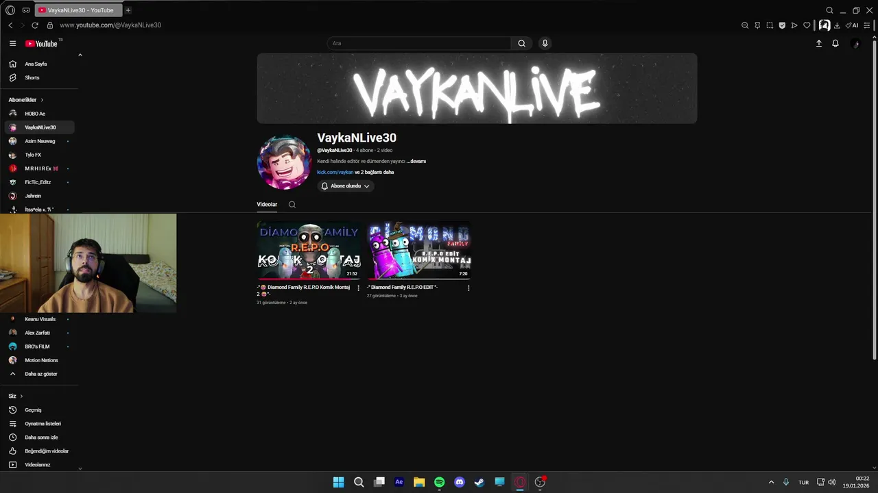Image resolution: width=878 pixels, height=493 pixels.
Task: Open options for Komik Montaj 2 video
Action: click(x=358, y=288)
